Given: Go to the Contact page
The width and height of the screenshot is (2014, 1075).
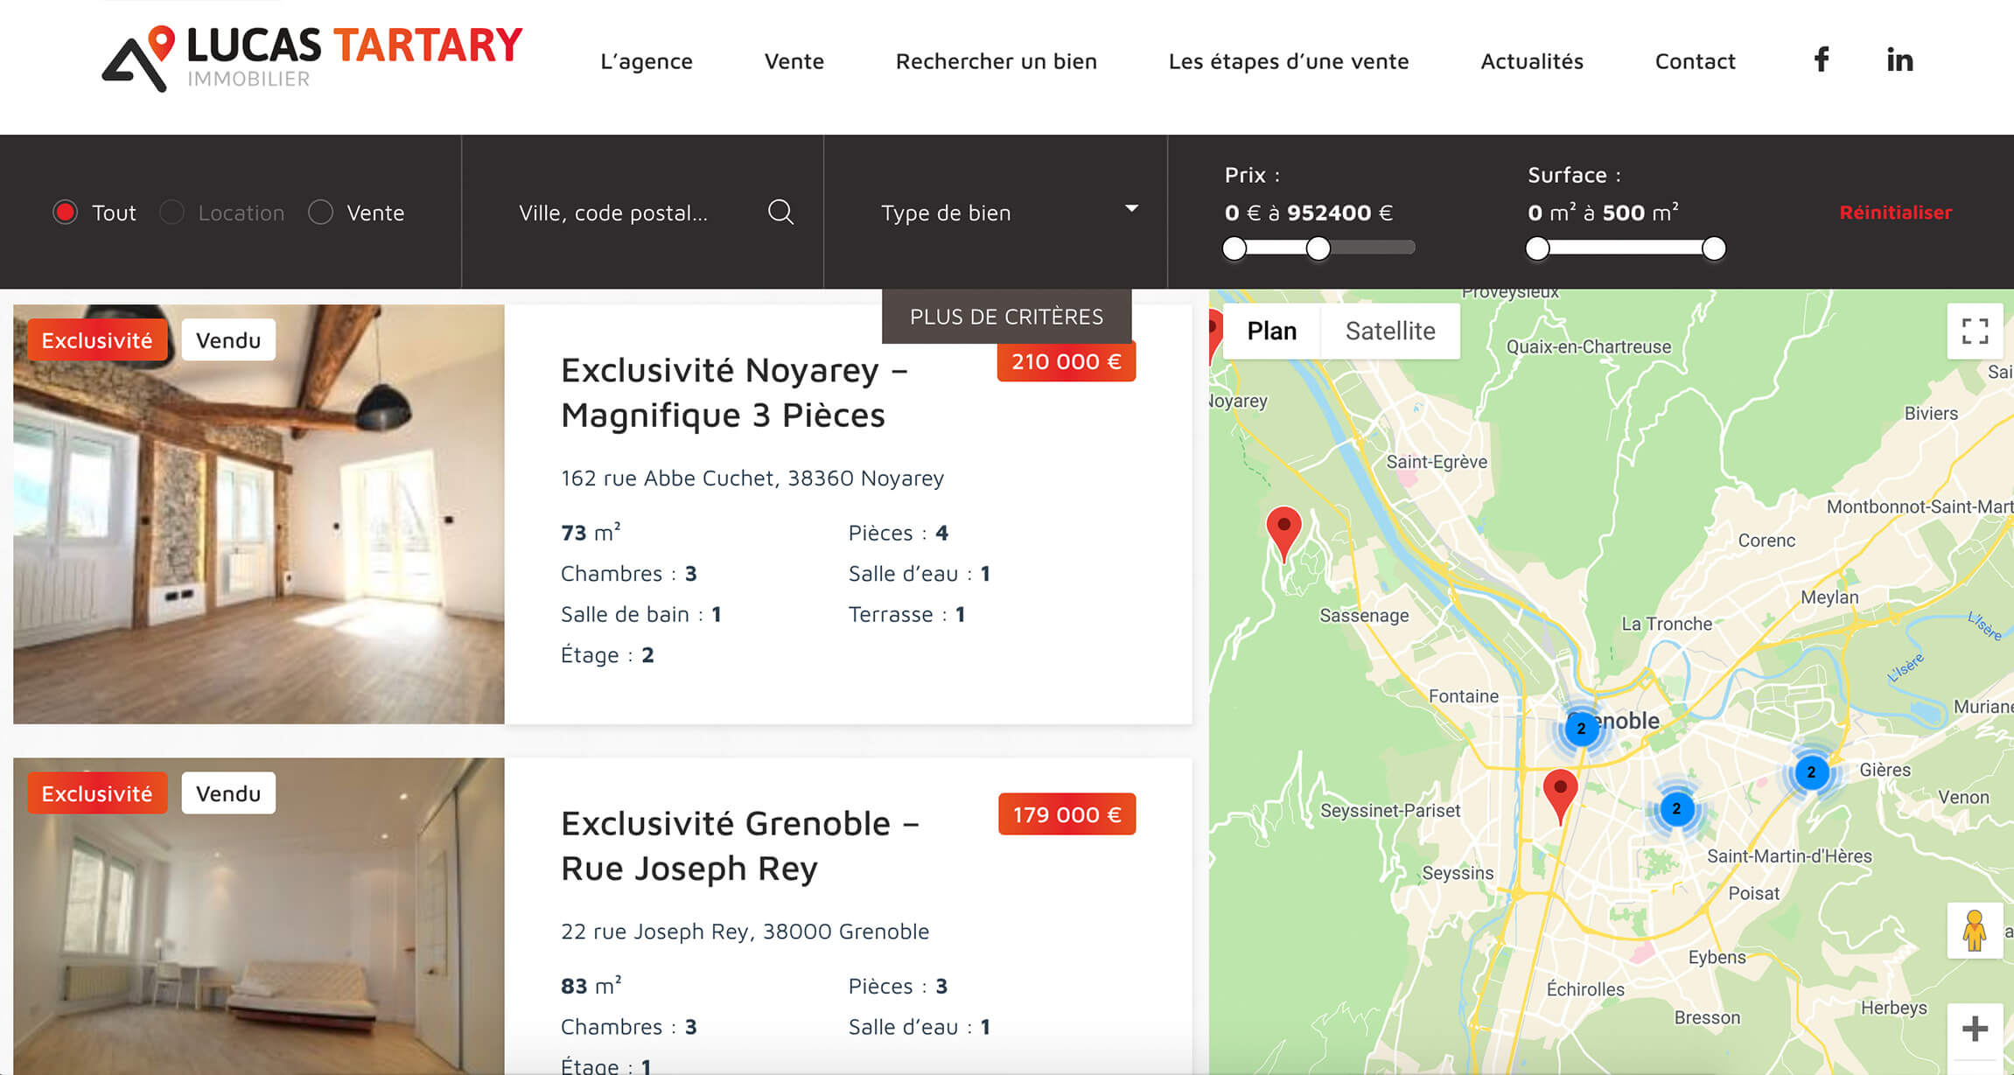Looking at the screenshot, I should point(1695,61).
